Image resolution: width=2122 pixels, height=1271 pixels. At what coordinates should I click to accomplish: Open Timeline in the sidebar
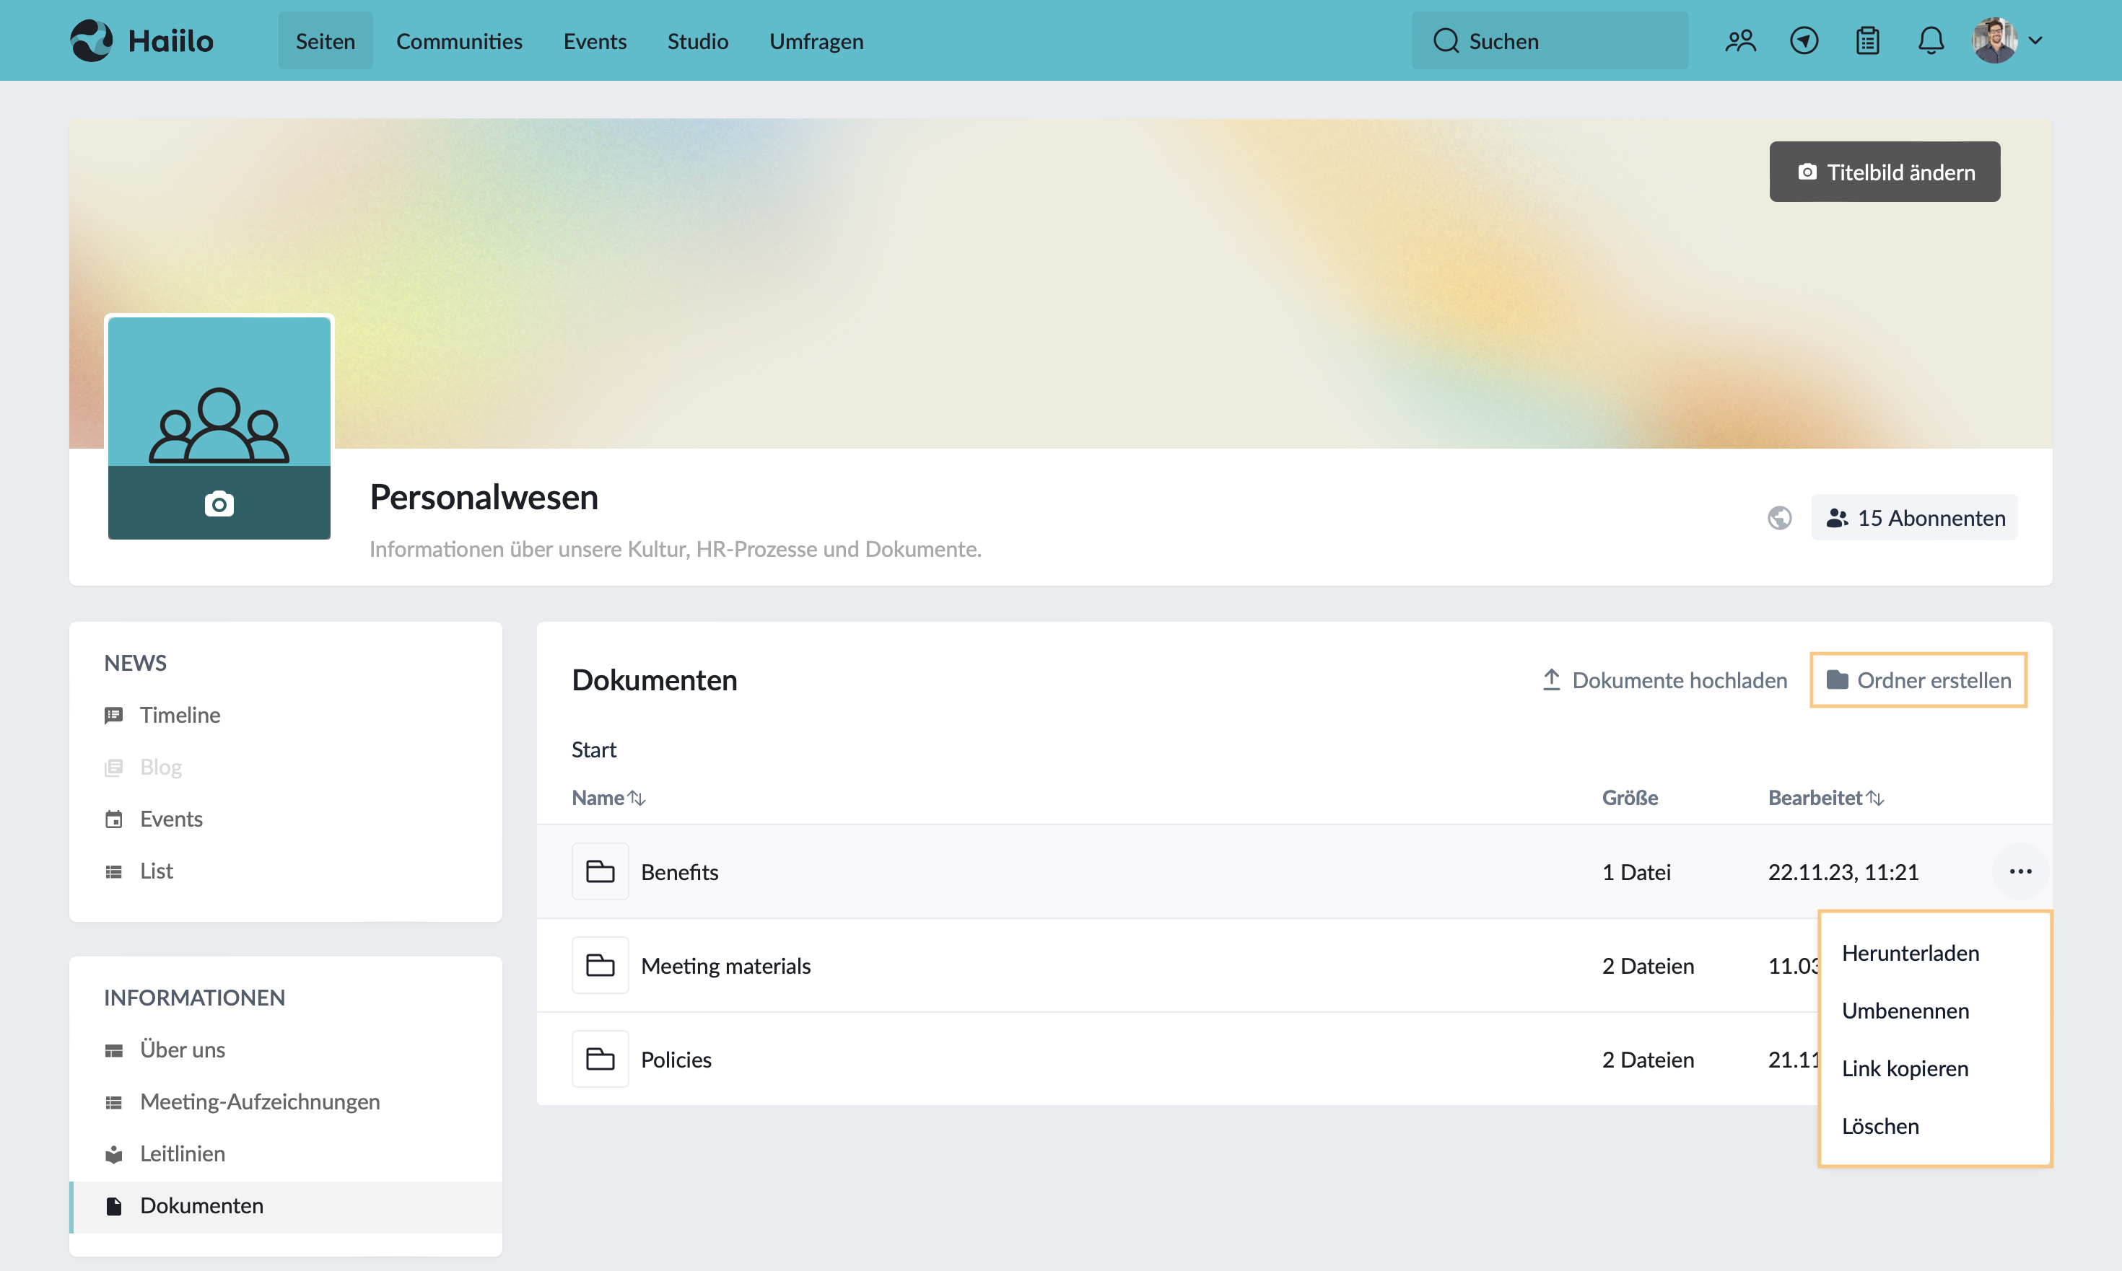click(x=180, y=715)
